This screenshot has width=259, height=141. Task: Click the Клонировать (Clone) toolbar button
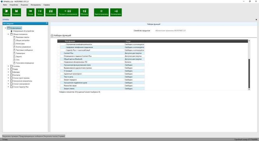click(51, 12)
